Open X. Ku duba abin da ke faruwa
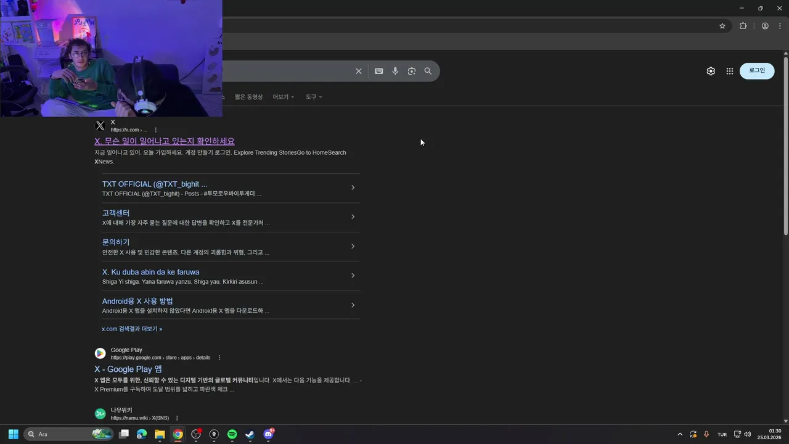 pos(150,272)
